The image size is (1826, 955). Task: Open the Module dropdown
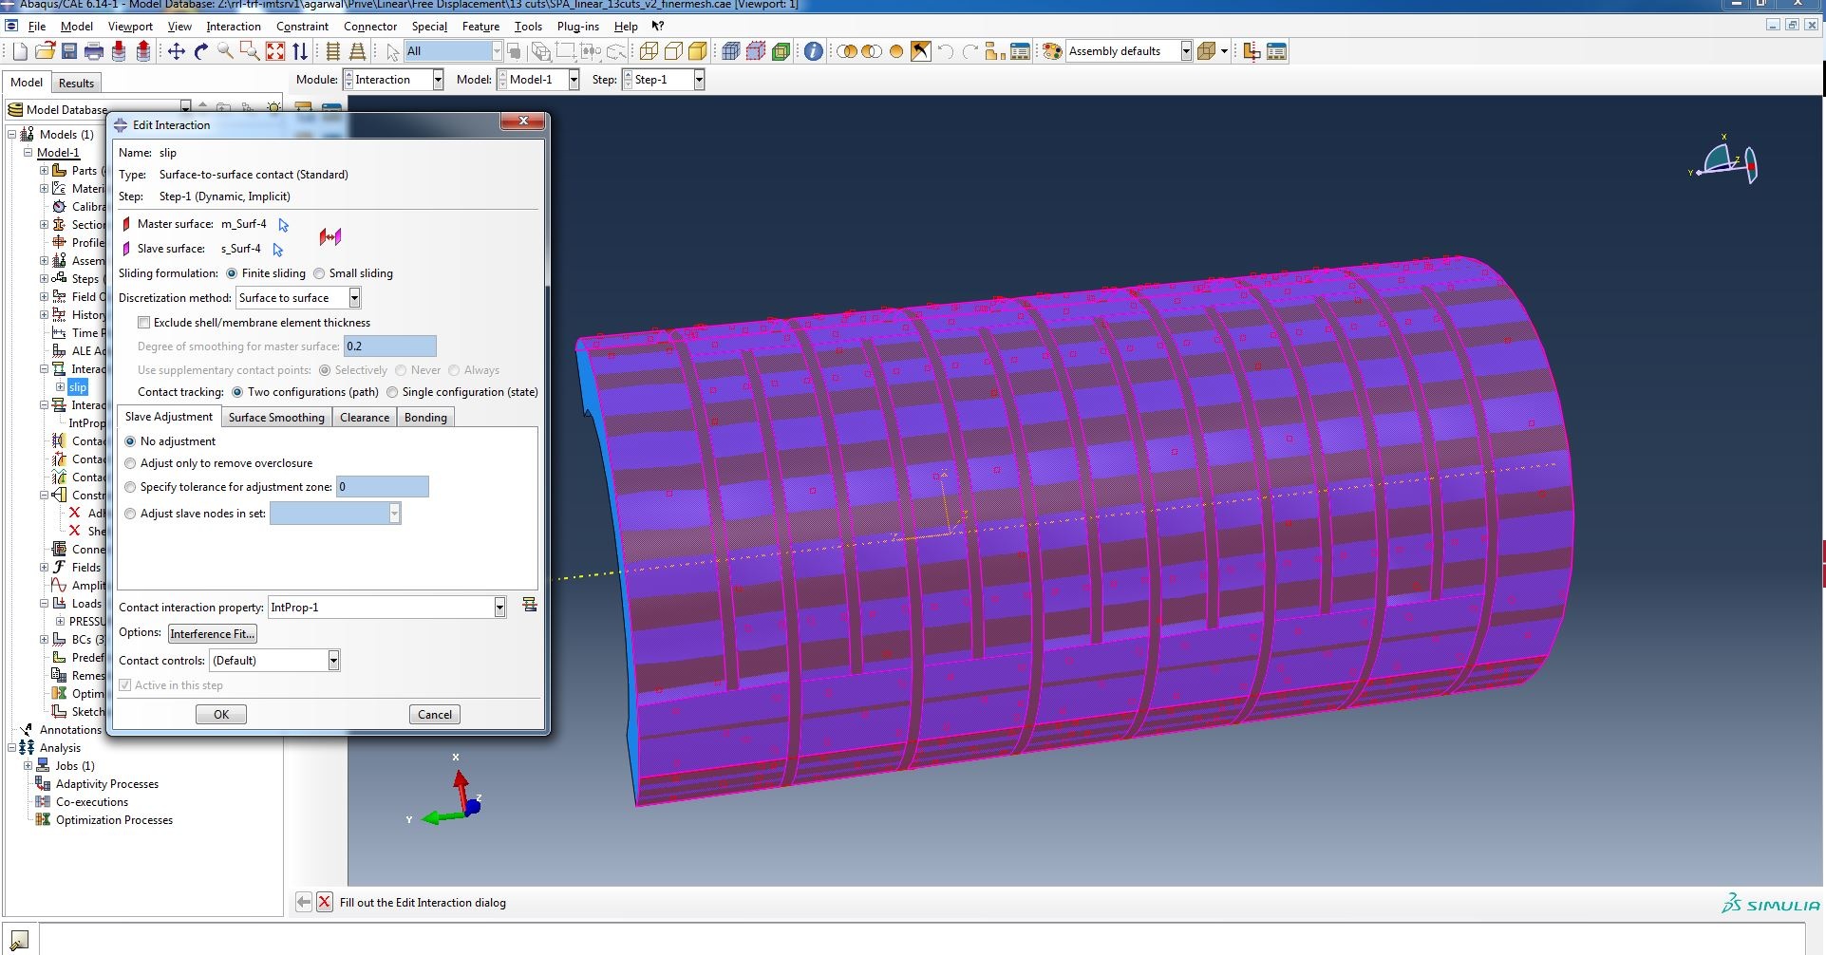click(x=438, y=80)
